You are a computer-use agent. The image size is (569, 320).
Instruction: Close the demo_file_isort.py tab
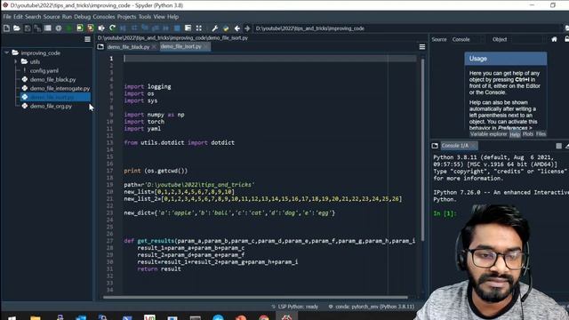pyautogui.click(x=205, y=47)
